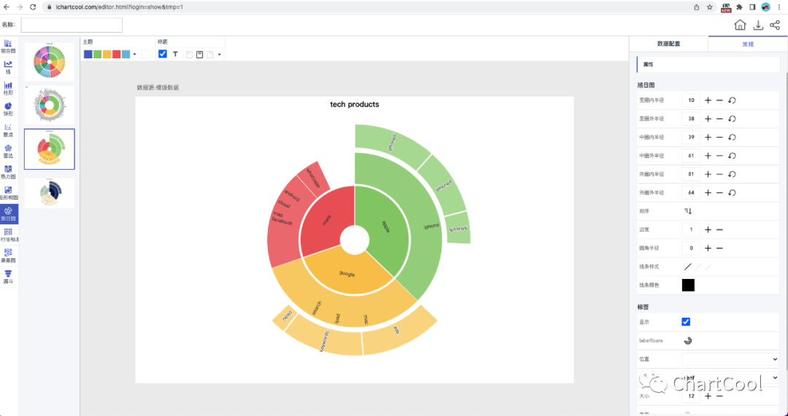
Task: Click the 排序 sort order icon
Action: coord(687,211)
